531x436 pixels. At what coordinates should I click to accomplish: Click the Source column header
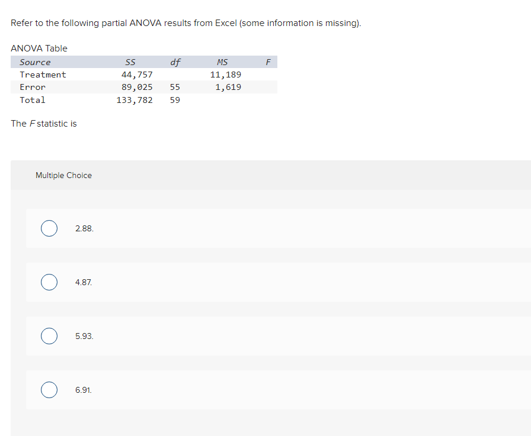(x=35, y=62)
